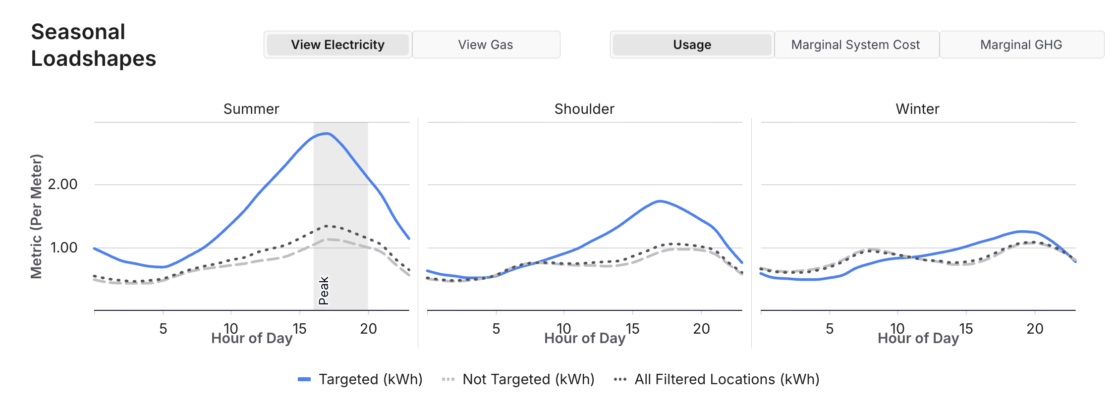Toggle All Filtered Locations (kWh) legend entry
Viewport: 1116px width, 401px height.
(726, 379)
